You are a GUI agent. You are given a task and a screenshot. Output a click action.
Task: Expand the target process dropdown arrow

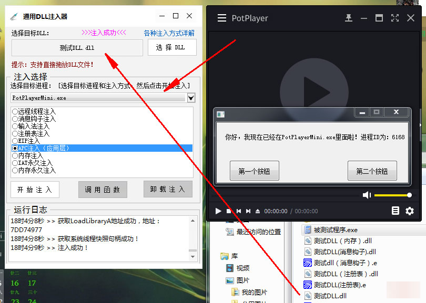coord(191,98)
